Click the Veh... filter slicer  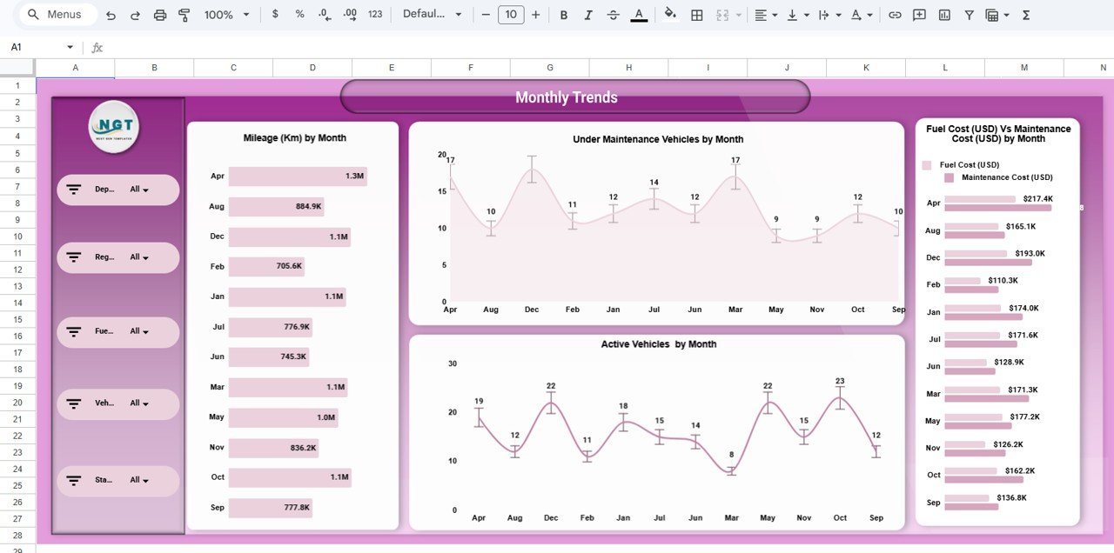(x=117, y=403)
